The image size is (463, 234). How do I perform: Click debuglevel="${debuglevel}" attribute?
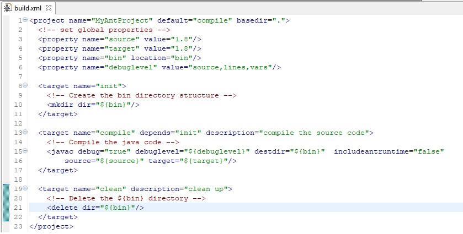tap(193, 152)
